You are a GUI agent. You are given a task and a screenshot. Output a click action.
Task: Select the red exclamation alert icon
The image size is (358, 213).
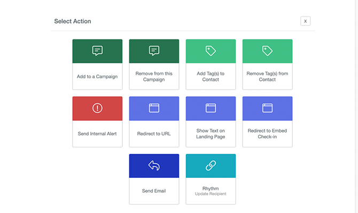[97, 108]
